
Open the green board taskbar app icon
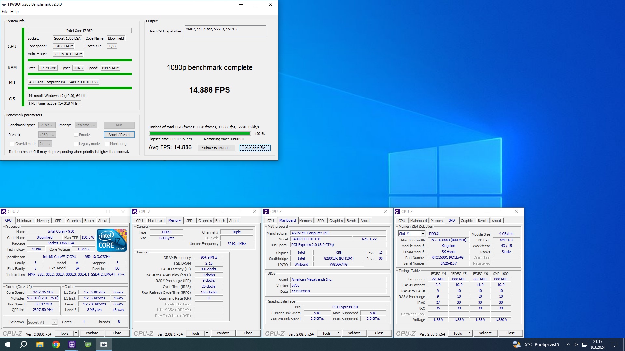point(88,344)
